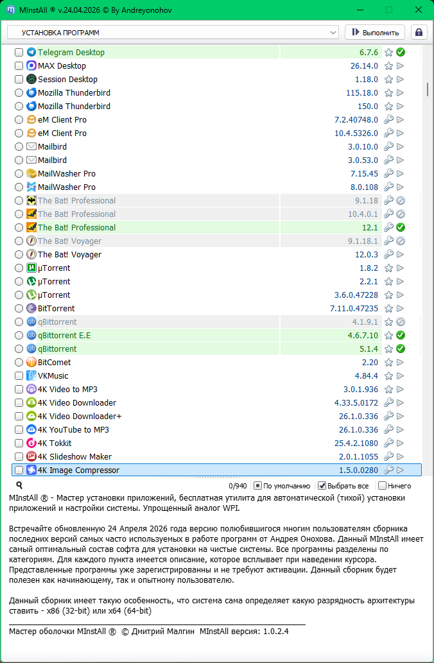
Task: Select the µTorrent 1.8.2 radio button
Action: coord(19,268)
